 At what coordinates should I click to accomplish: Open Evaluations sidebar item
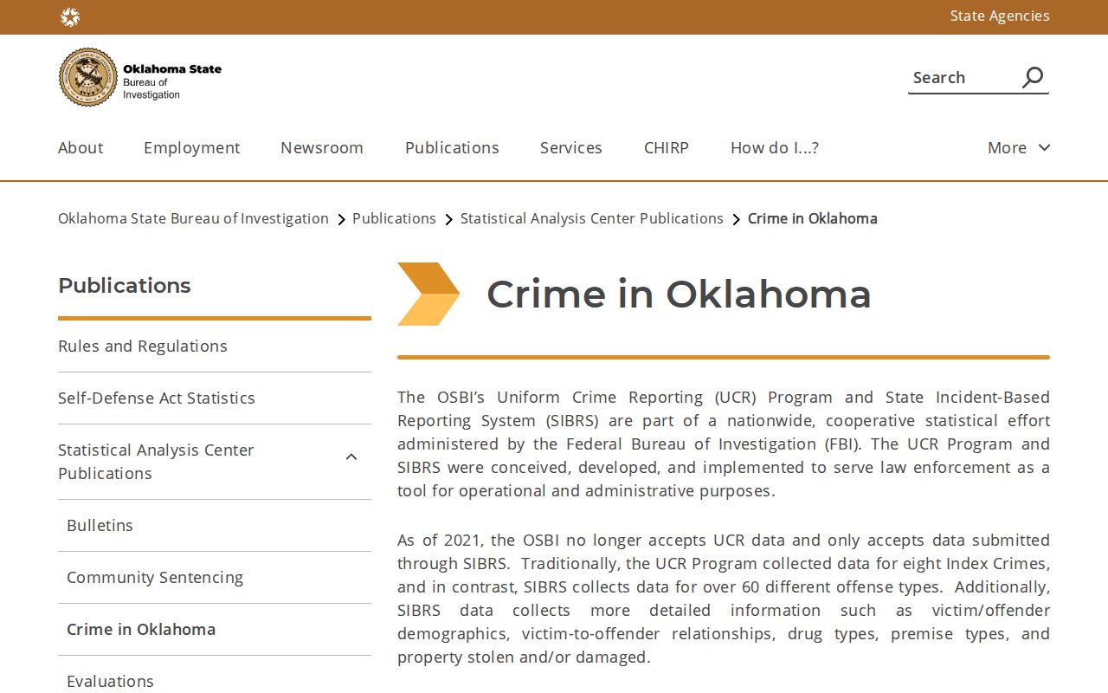[111, 681]
